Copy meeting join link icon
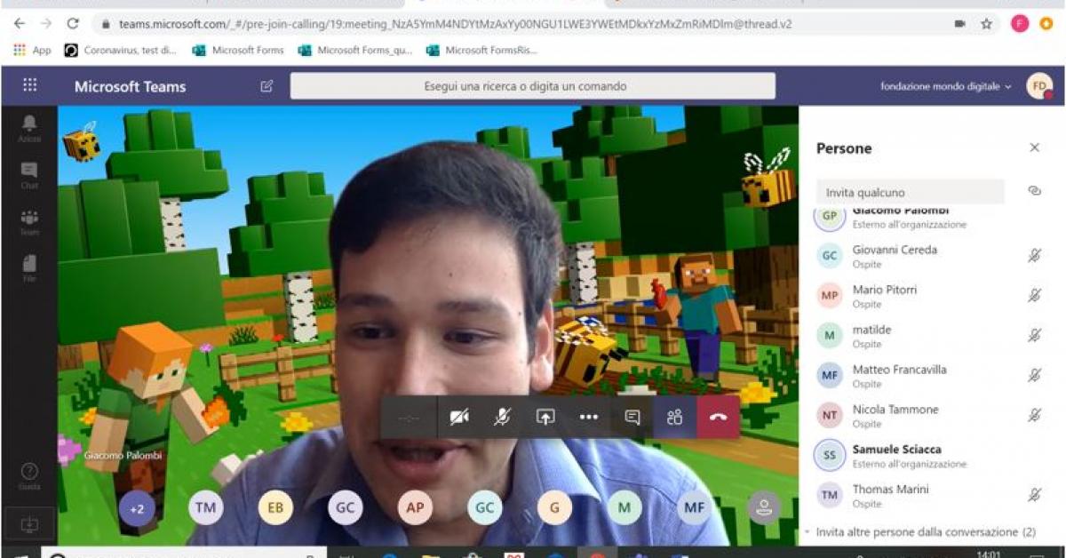Viewport: 1066px width, 558px height. [x=1034, y=191]
